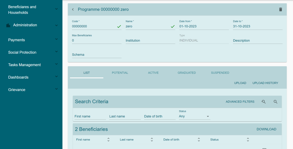This screenshot has height=149, width=293.
Task: Click the search magnifier icon
Action: (x=275, y=102)
